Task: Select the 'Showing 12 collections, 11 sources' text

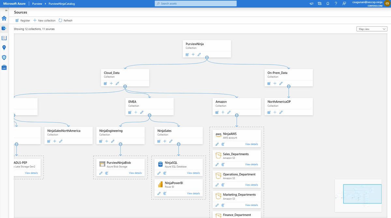Action: (34, 29)
